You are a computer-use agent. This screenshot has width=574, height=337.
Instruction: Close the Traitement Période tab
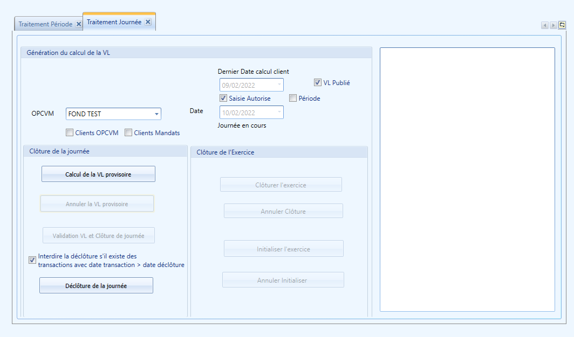(x=79, y=24)
